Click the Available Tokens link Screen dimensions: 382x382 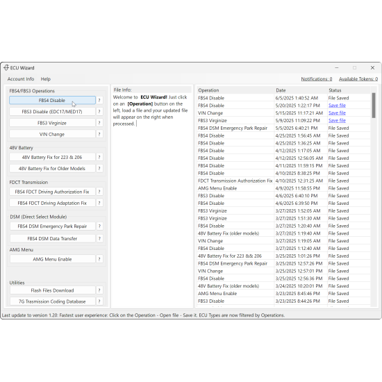point(358,79)
